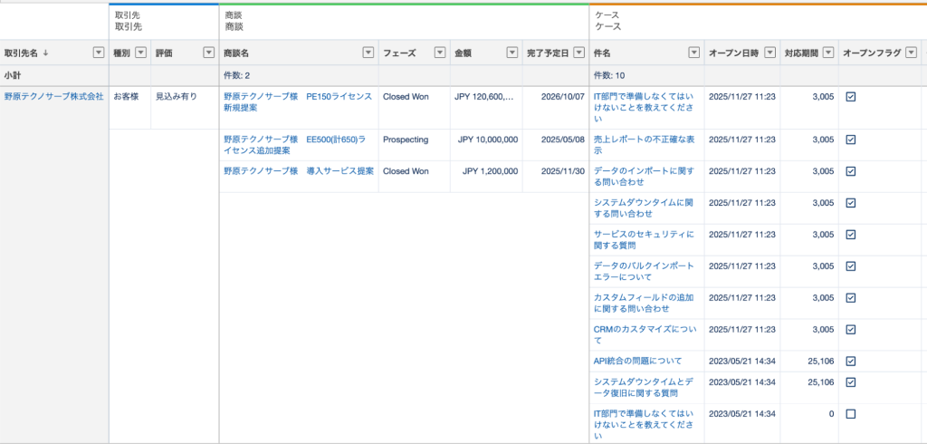Select the Prospecting phase cell

coord(406,140)
